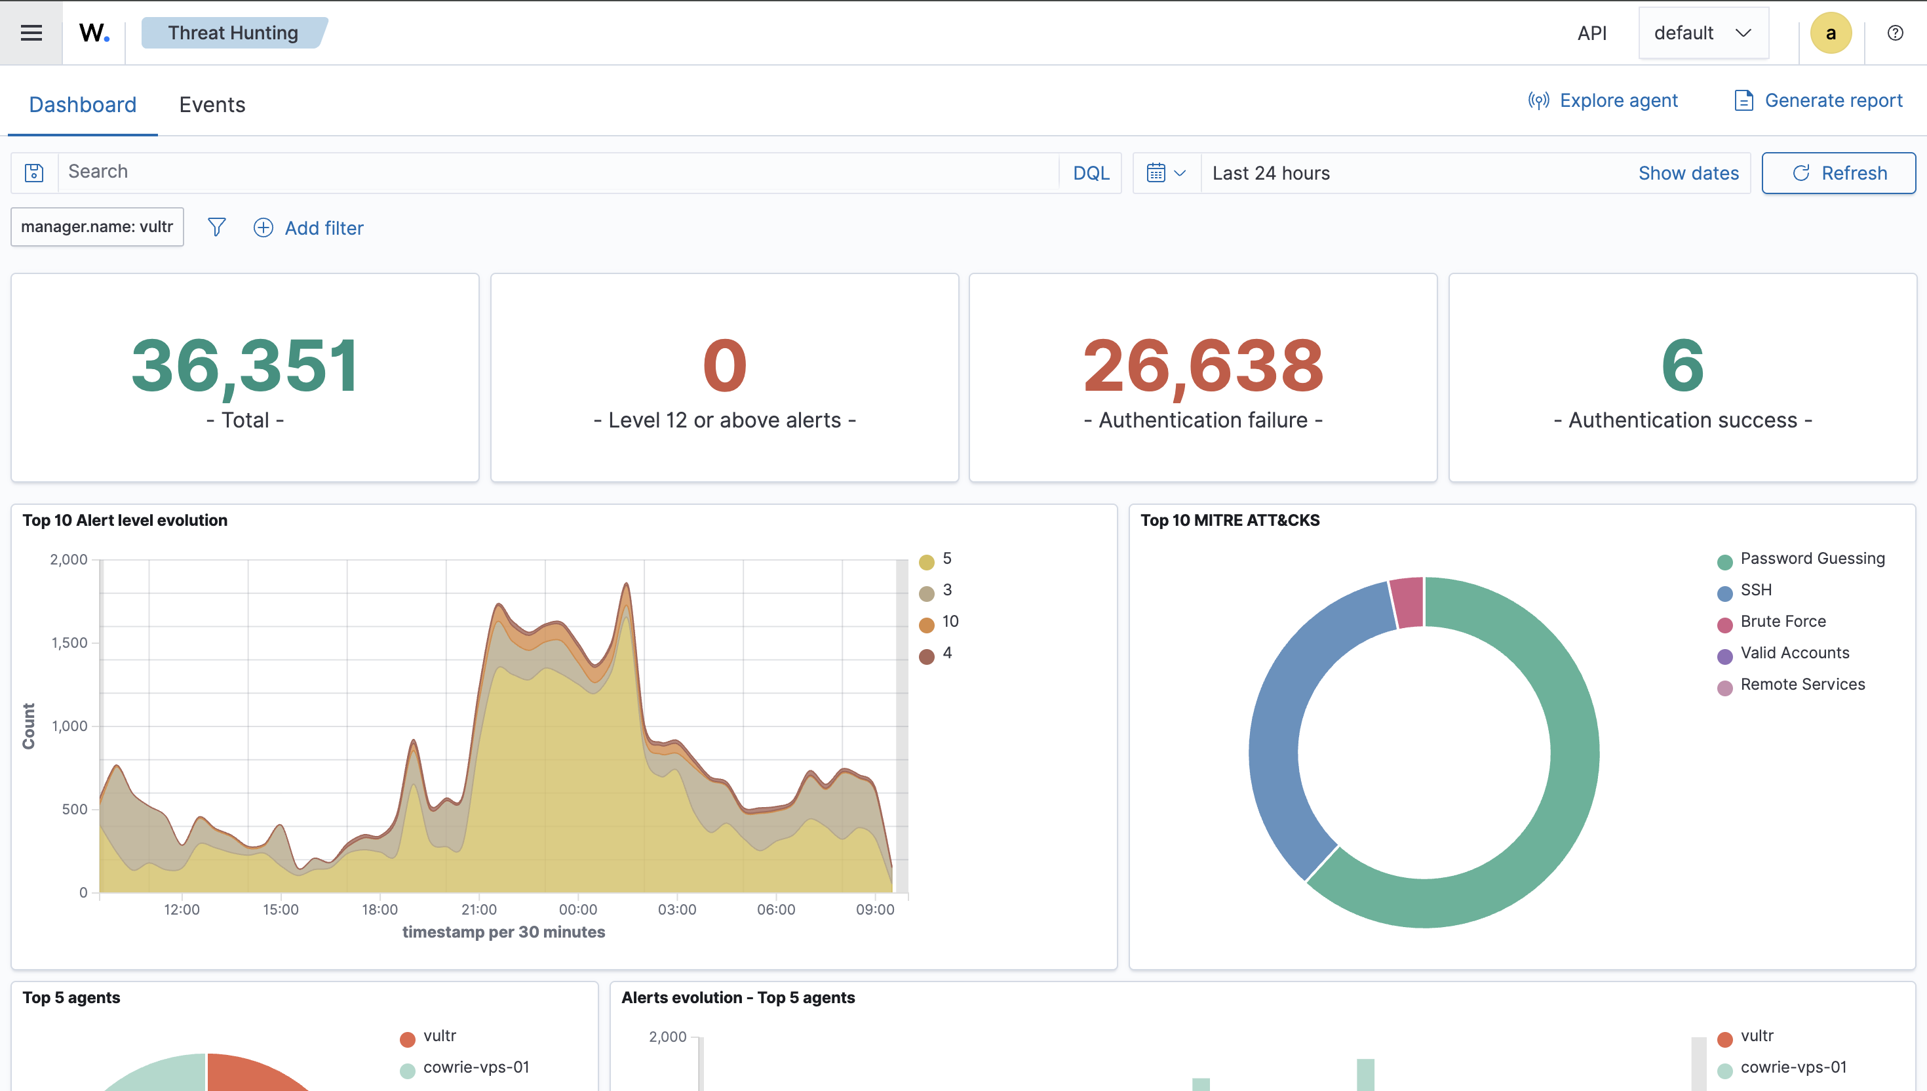Focus the Search query input field
Image resolution: width=1927 pixels, height=1091 pixels.
(x=558, y=172)
